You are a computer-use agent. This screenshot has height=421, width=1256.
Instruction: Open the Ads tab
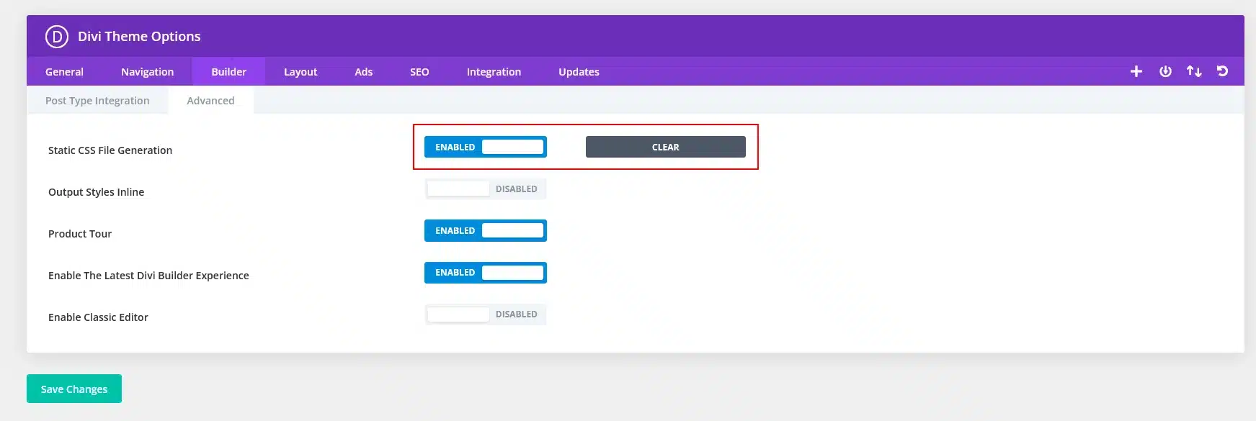[364, 72]
